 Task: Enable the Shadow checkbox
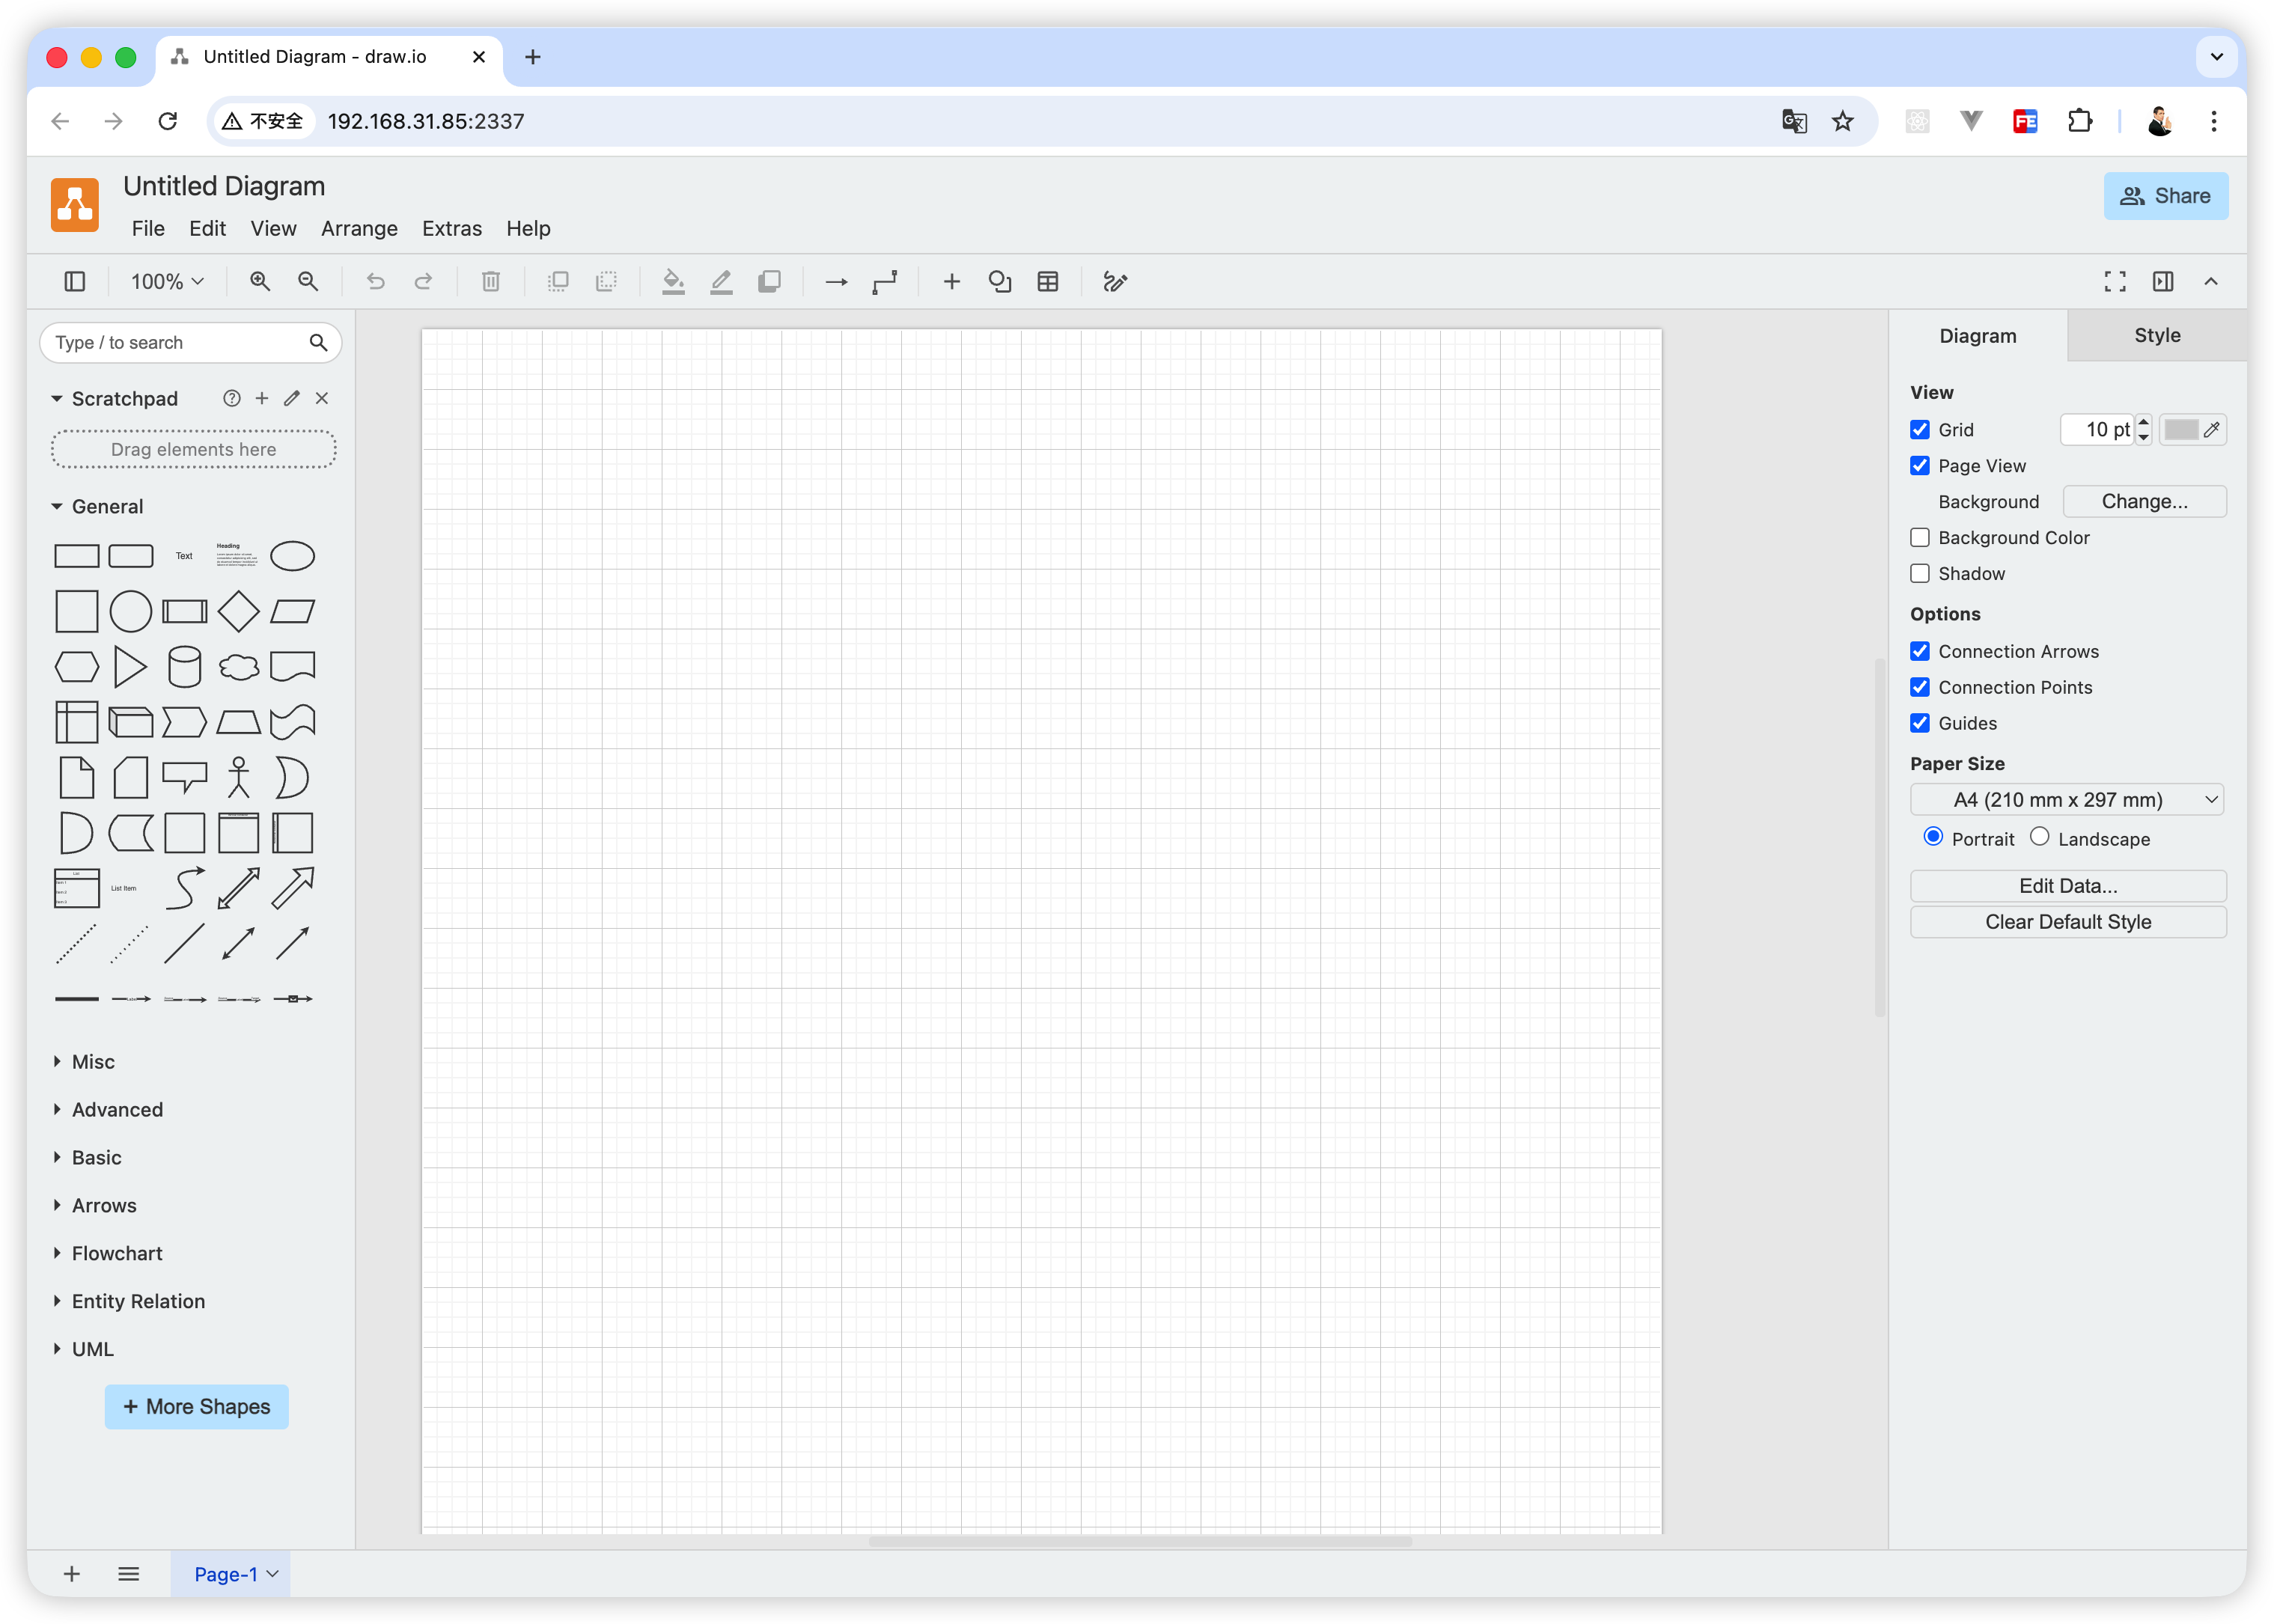click(x=1920, y=574)
